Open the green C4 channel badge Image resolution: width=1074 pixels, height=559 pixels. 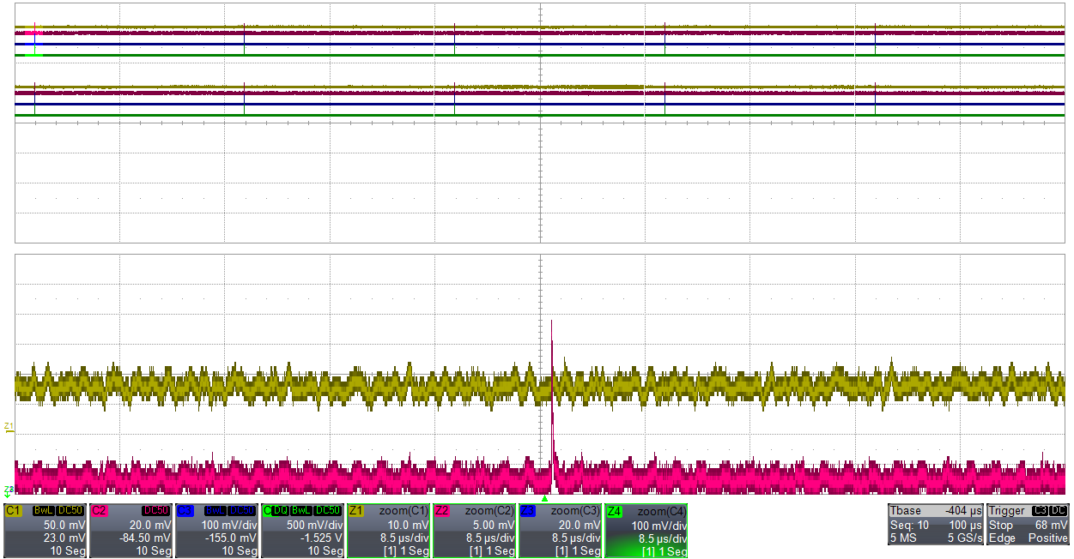coord(267,511)
